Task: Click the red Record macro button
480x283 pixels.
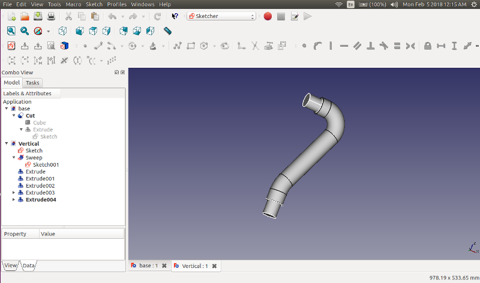Action: (x=268, y=16)
